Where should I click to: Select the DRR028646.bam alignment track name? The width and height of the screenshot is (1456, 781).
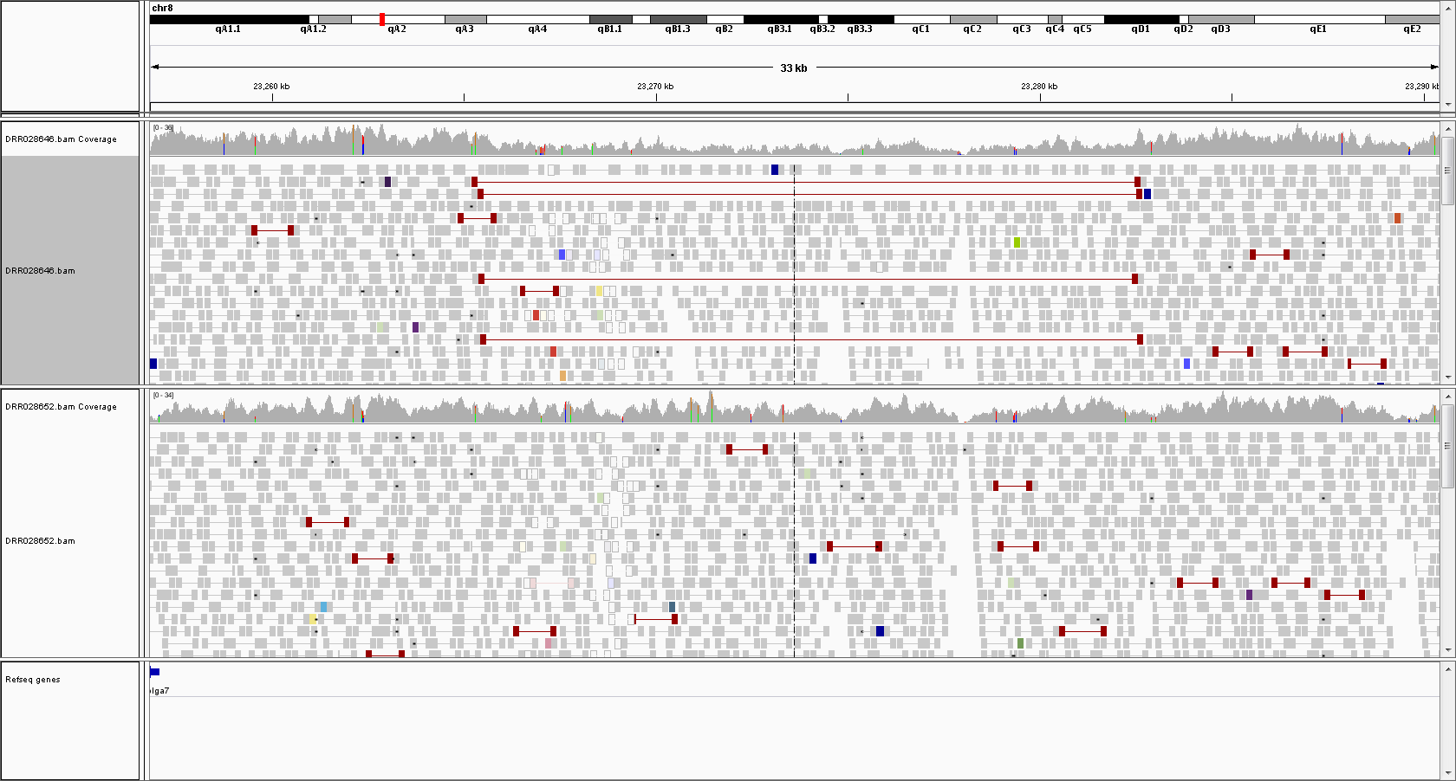point(40,271)
